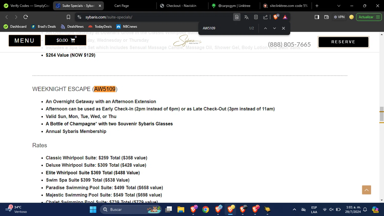Go to next find match
This screenshot has width=384, height=216.
pyautogui.click(x=274, y=28)
